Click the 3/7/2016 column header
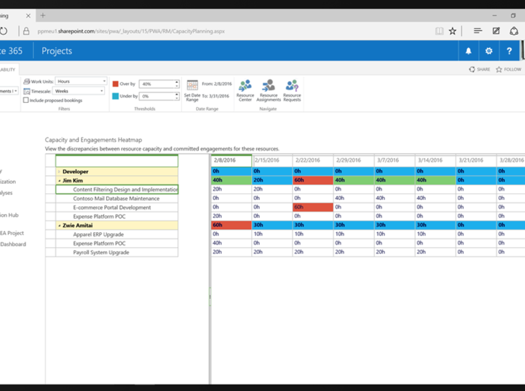Screen dimensions: 525x391 coord(395,160)
